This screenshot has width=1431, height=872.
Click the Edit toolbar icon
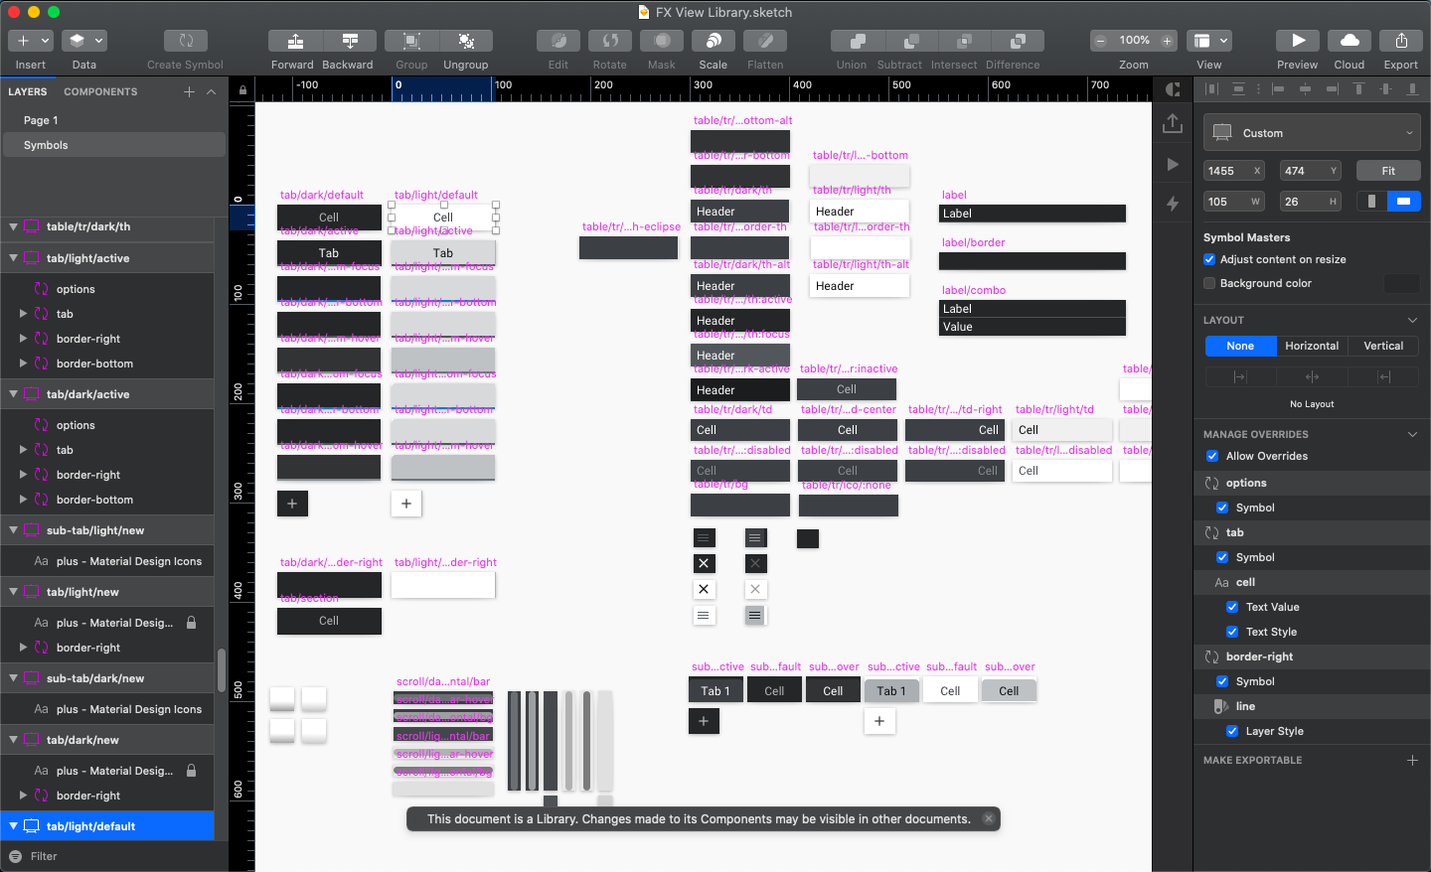point(558,41)
